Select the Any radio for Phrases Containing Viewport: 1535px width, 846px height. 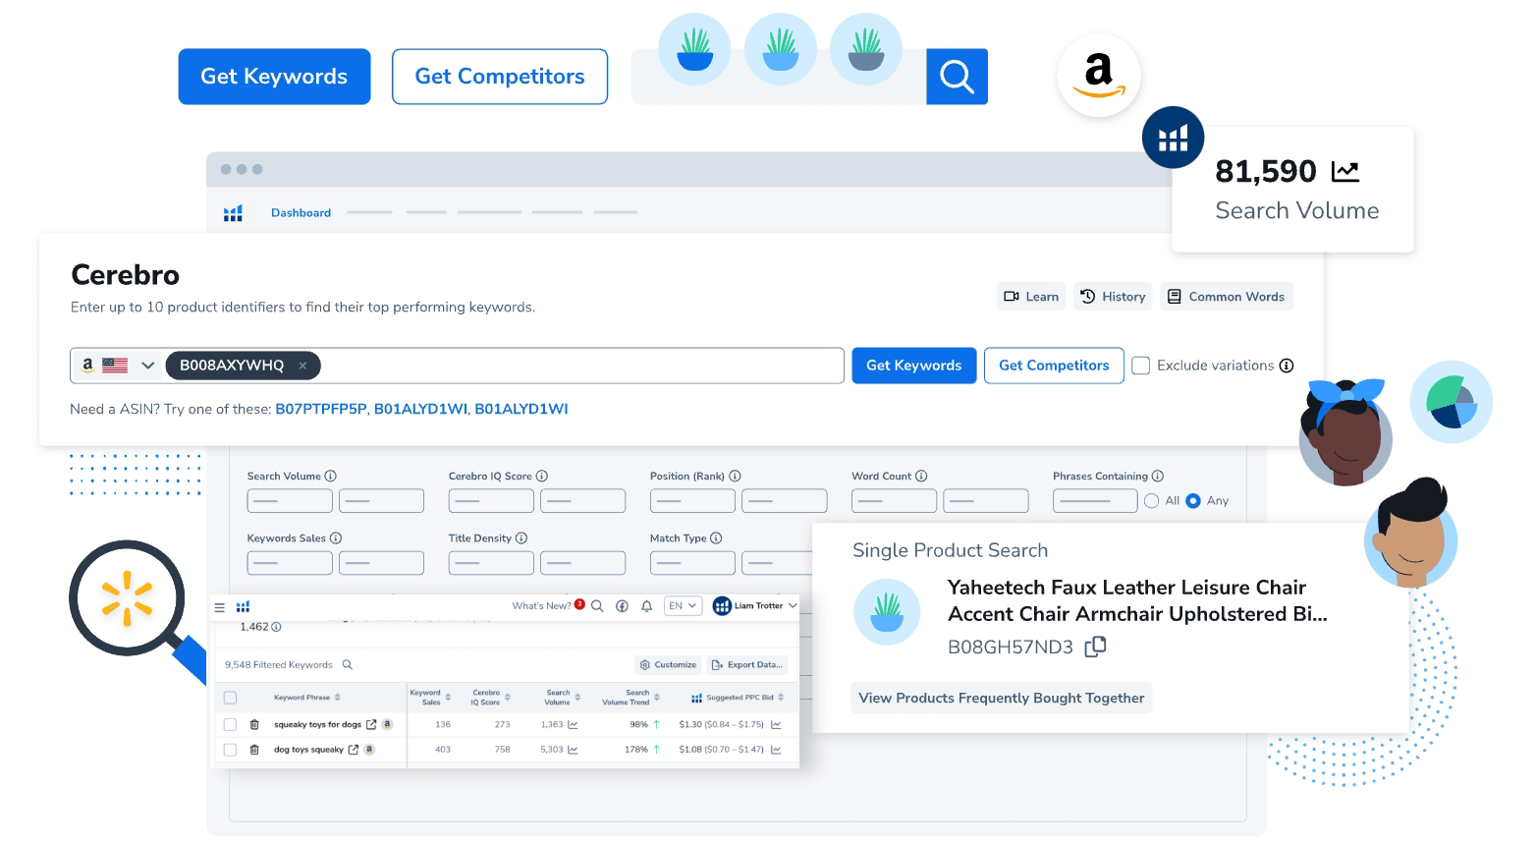click(x=1193, y=501)
